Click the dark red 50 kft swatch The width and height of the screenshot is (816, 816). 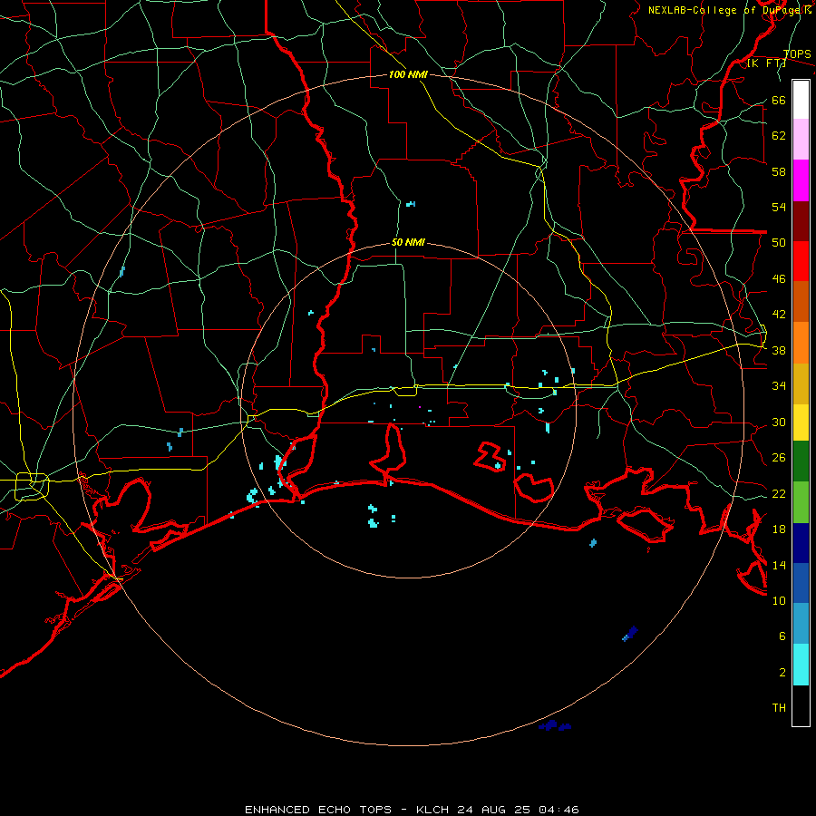(801, 221)
